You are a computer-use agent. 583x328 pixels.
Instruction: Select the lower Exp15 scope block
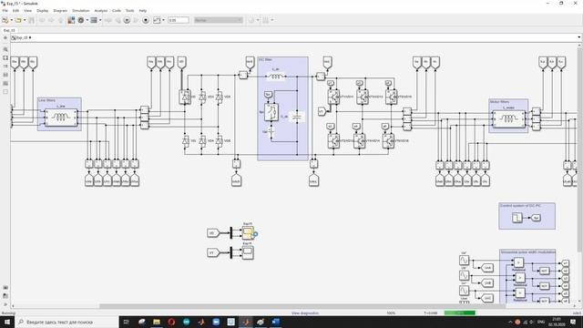248,253
